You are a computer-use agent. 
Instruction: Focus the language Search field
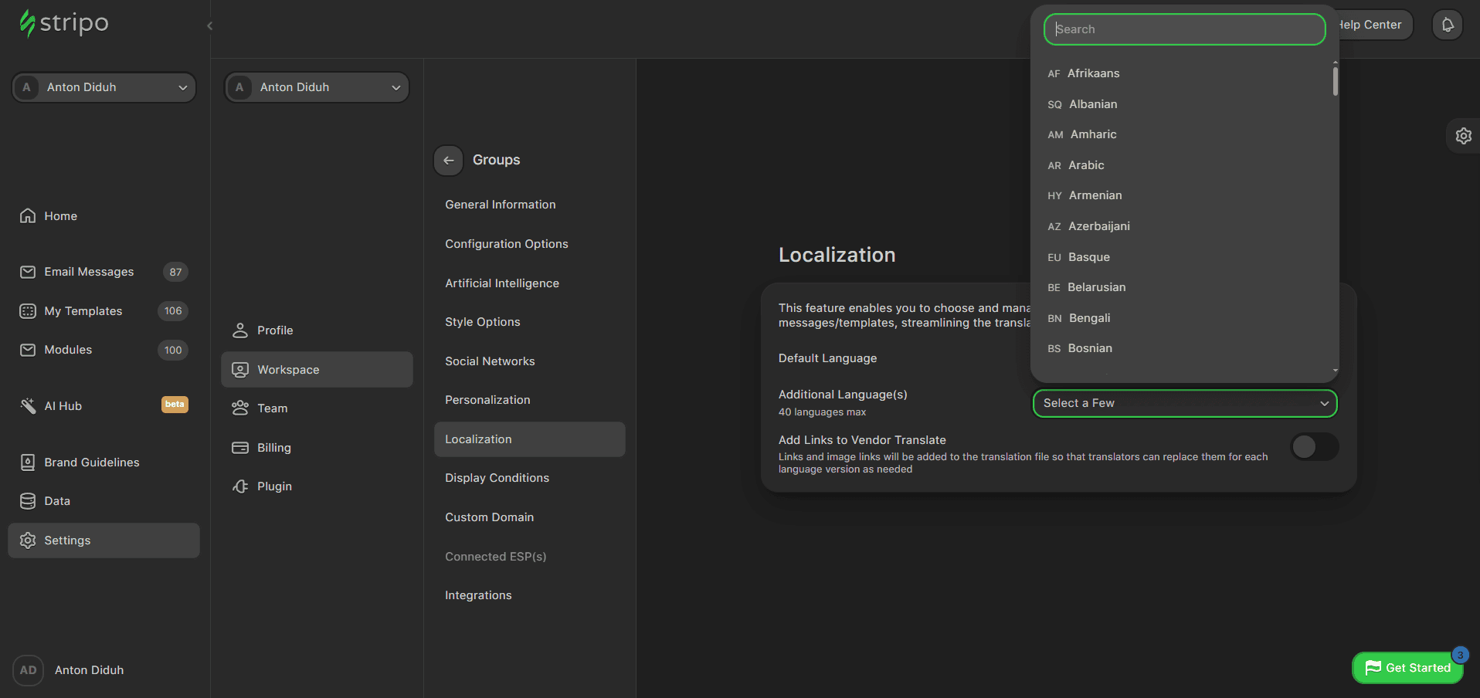point(1184,29)
